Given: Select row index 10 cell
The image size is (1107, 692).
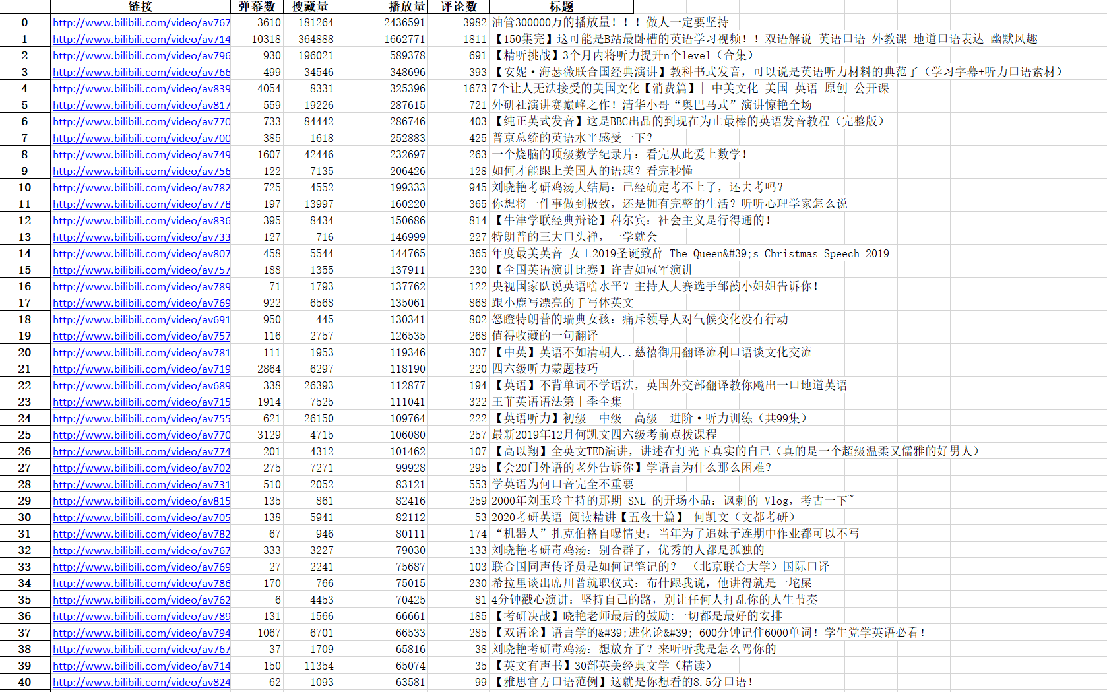Looking at the screenshot, I should (x=24, y=187).
